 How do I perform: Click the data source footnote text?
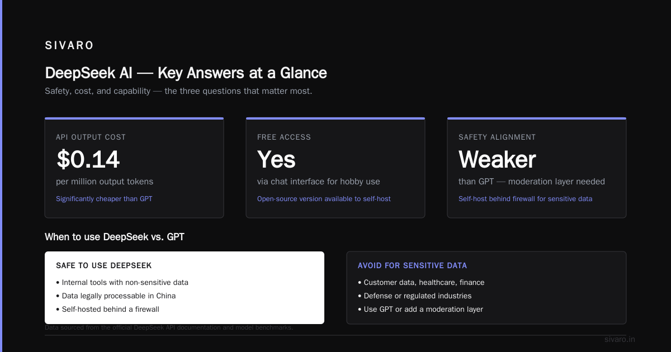pos(169,328)
